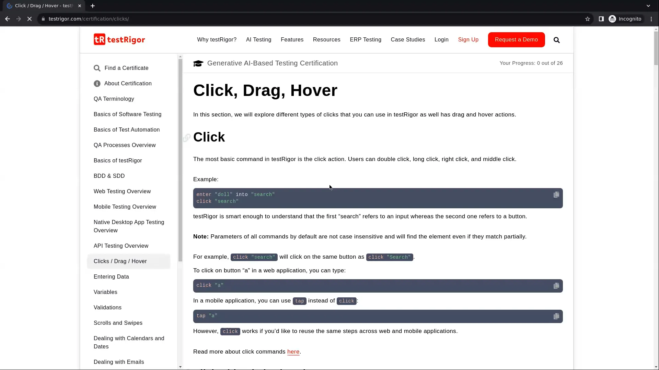This screenshot has width=659, height=370.
Task: Click Request a Demo button
Action: (516, 40)
